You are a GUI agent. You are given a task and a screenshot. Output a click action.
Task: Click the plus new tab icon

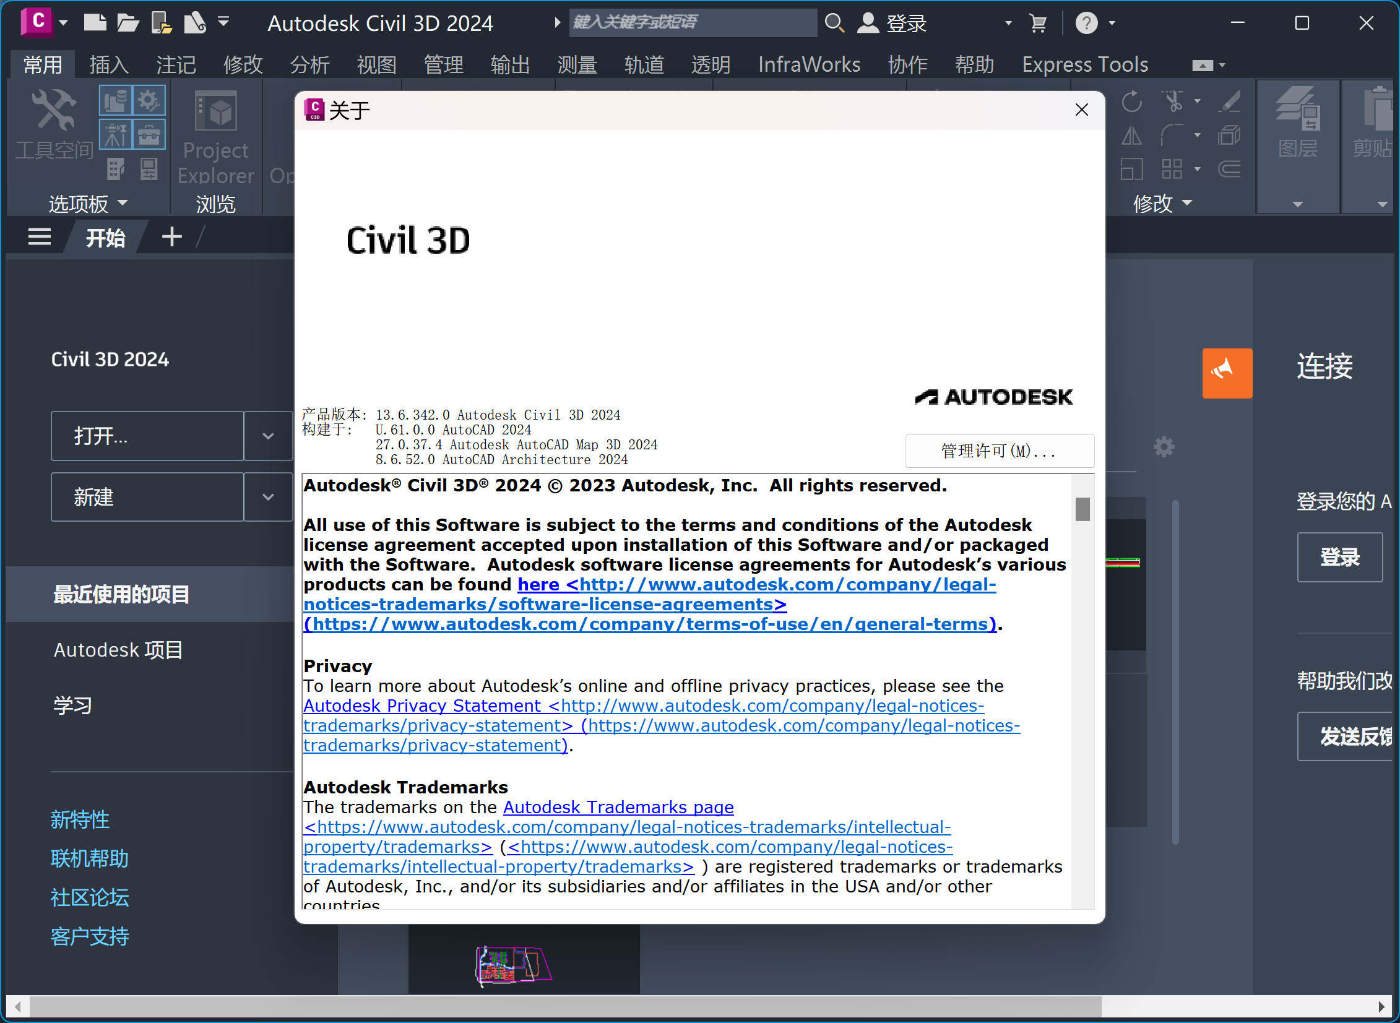(171, 236)
